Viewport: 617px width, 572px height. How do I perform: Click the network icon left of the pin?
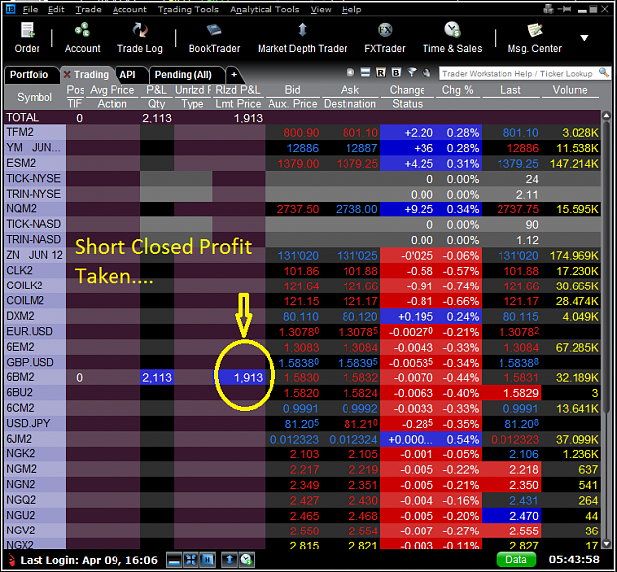pyautogui.click(x=548, y=9)
